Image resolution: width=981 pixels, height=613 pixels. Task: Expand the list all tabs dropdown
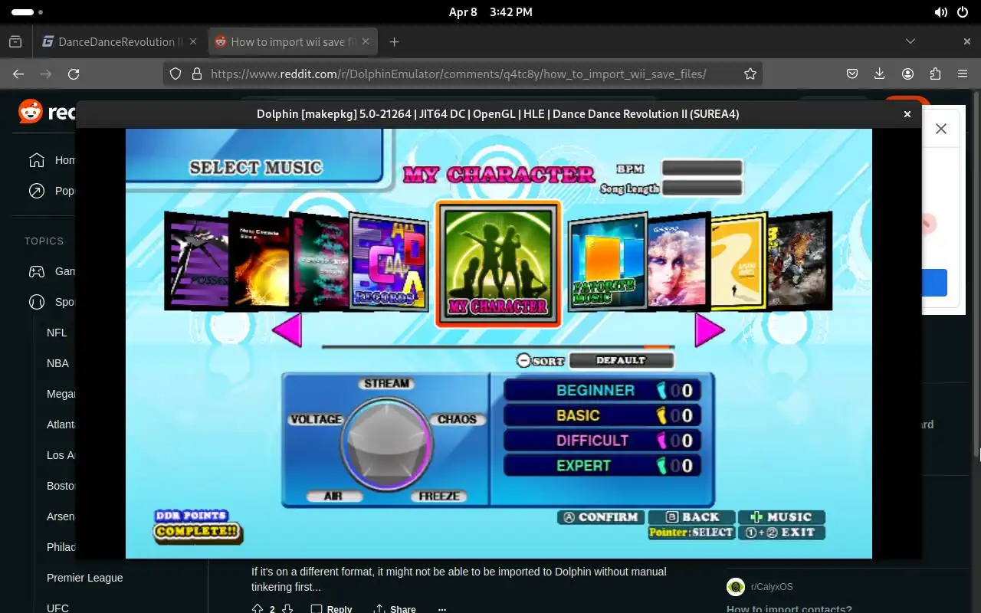910,41
